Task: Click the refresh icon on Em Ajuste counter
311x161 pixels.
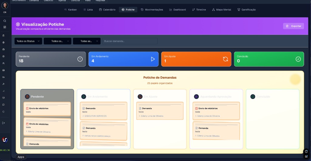Action: click(226, 59)
